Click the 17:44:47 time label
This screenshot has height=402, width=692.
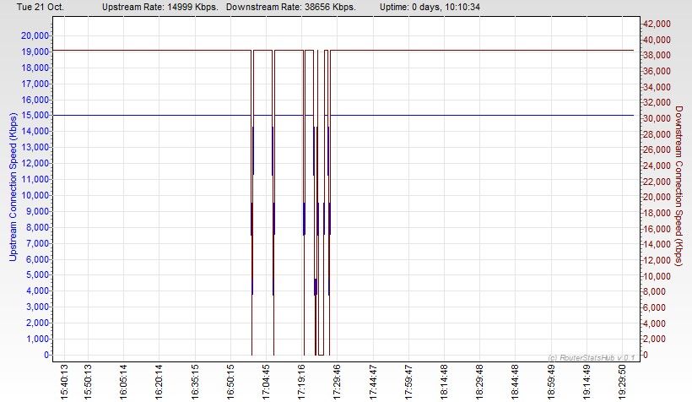click(373, 382)
